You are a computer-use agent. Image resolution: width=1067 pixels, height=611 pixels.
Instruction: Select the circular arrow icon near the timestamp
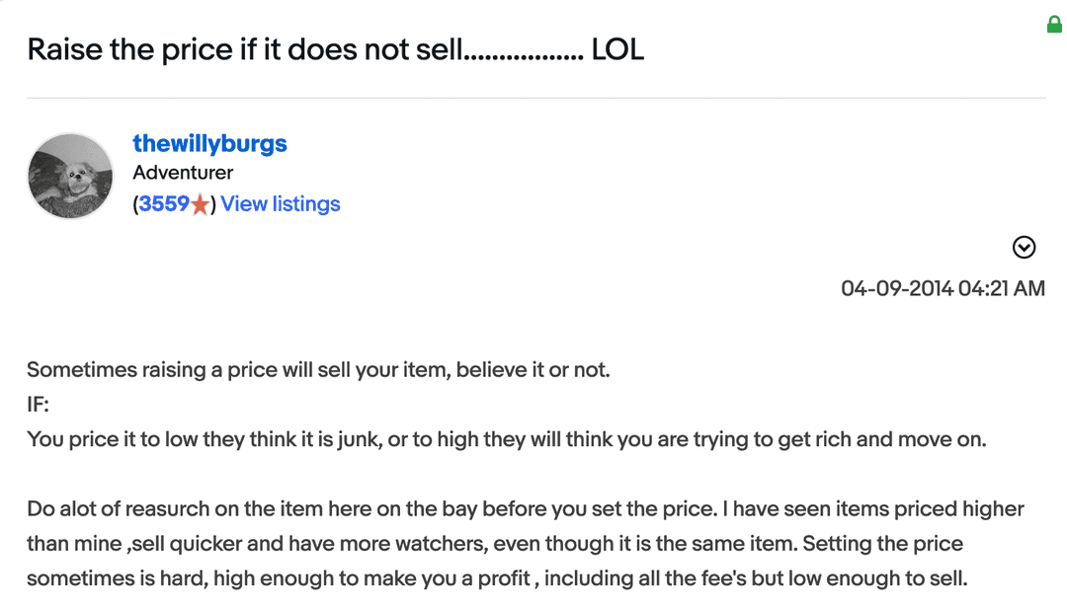1025,247
